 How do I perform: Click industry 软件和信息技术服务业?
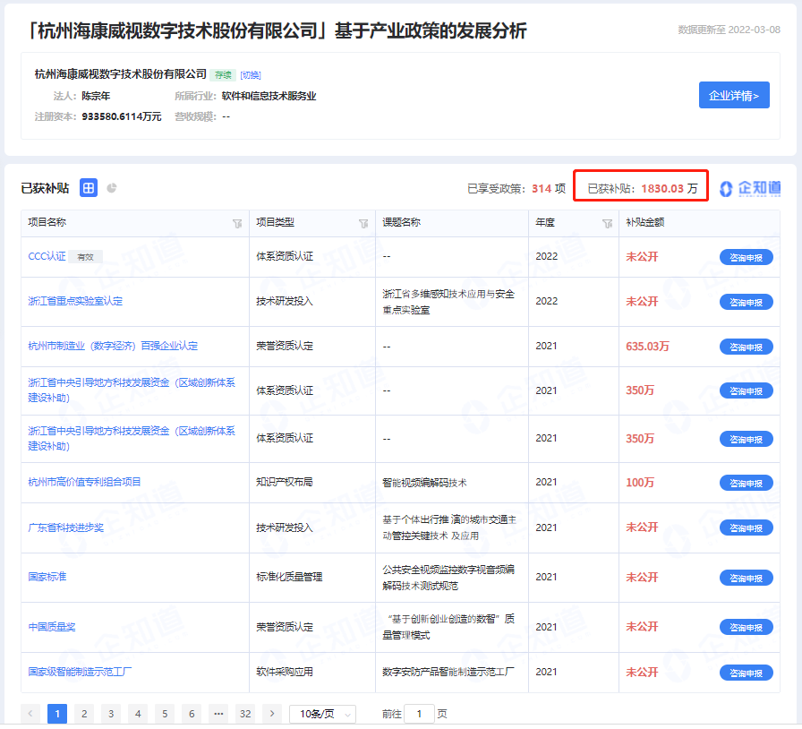tap(269, 96)
